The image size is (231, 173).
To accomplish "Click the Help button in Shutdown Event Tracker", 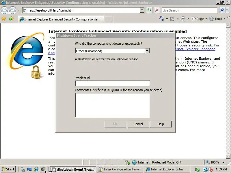I will click(161, 124).
